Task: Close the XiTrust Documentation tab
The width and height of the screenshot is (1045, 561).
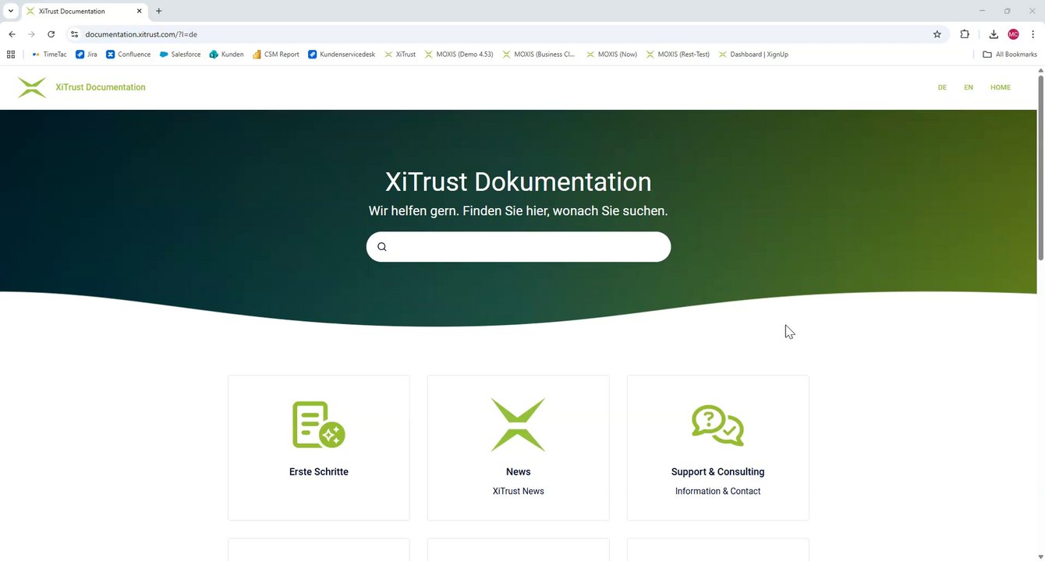Action: click(140, 11)
